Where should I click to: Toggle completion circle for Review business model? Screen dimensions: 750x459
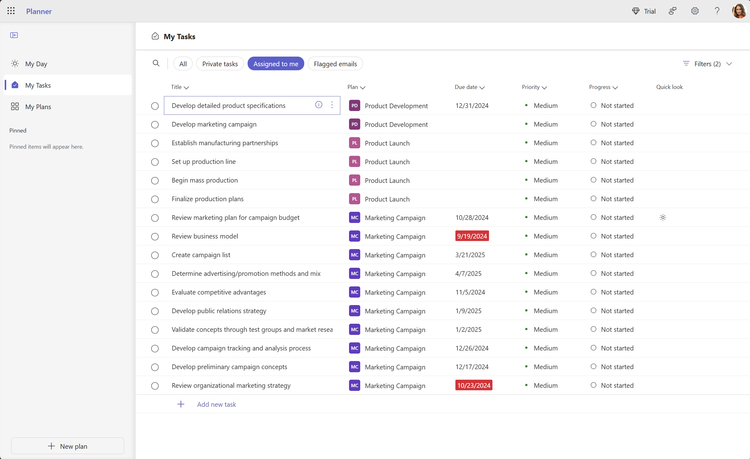155,236
